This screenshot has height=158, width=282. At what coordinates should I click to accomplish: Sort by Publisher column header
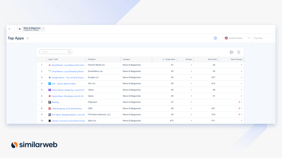(92, 59)
